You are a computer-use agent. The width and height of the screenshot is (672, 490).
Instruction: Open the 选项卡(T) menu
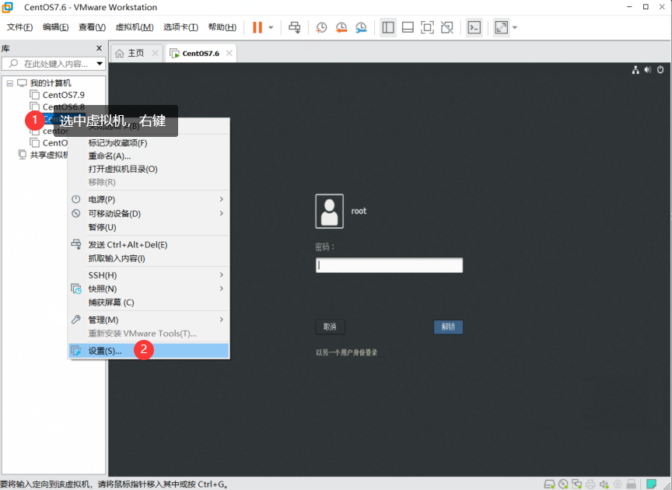click(x=181, y=27)
